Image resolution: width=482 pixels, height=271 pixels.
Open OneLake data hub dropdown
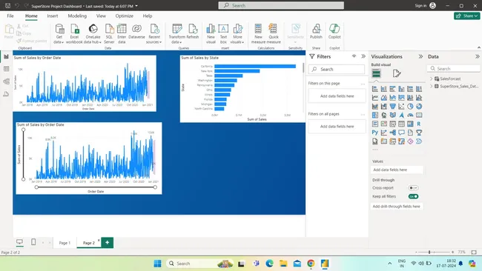tap(93, 34)
